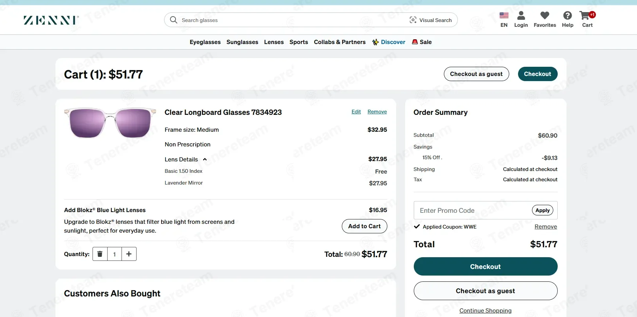Collapse the Lens Details section

205,160
